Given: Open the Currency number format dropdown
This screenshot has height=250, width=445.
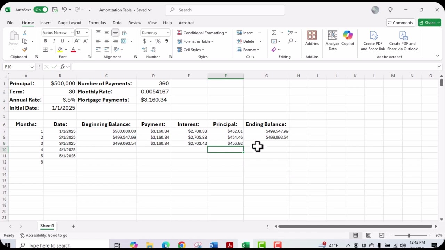Looking at the screenshot, I should pos(168,33).
